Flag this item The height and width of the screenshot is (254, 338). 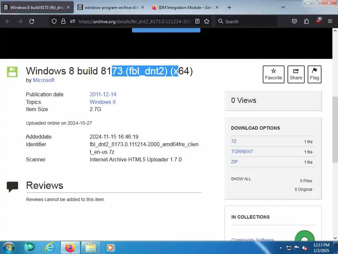pyautogui.click(x=314, y=74)
